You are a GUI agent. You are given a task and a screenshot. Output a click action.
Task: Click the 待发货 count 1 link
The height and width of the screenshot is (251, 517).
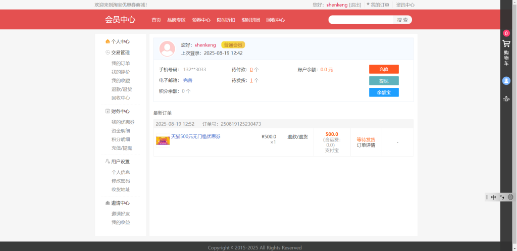[x=251, y=80]
